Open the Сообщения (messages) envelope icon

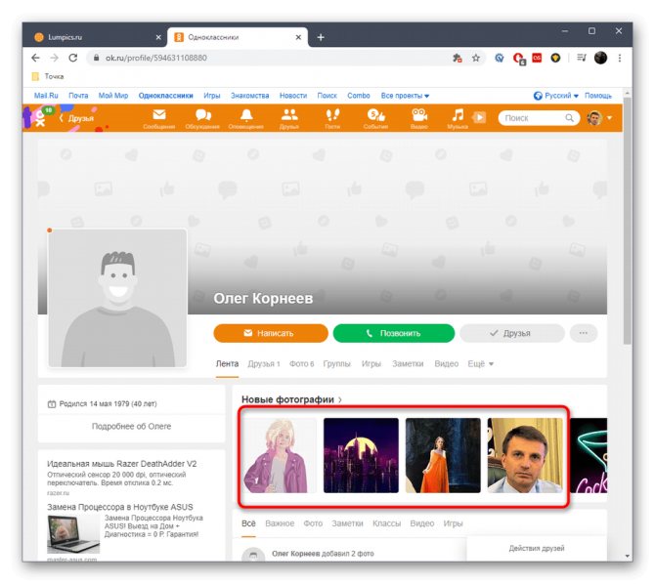(159, 115)
